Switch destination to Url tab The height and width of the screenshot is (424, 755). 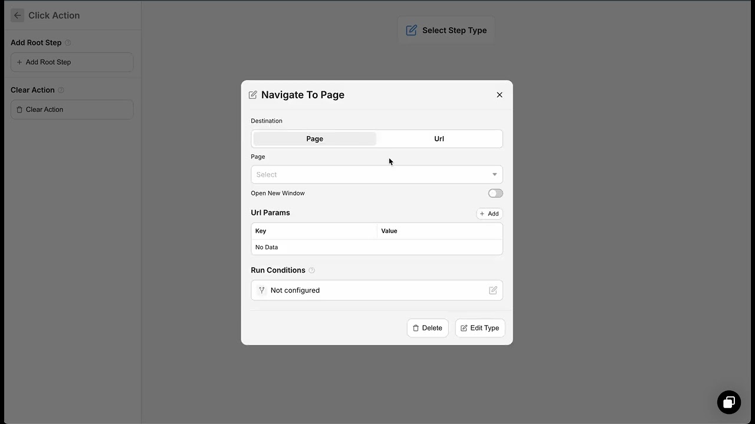click(439, 139)
